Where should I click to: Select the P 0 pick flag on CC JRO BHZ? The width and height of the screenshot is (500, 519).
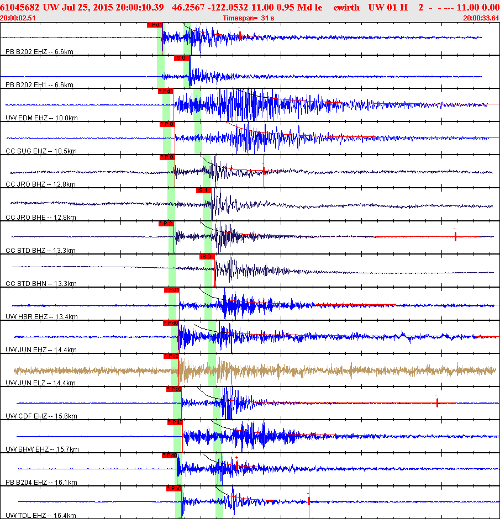(167, 157)
